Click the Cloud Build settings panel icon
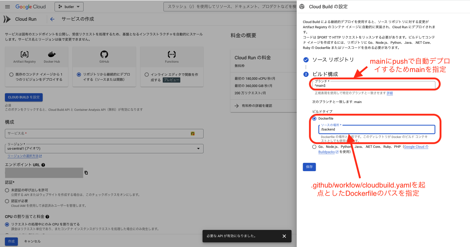Screen dimensions: 470x247 [x=302, y=7]
